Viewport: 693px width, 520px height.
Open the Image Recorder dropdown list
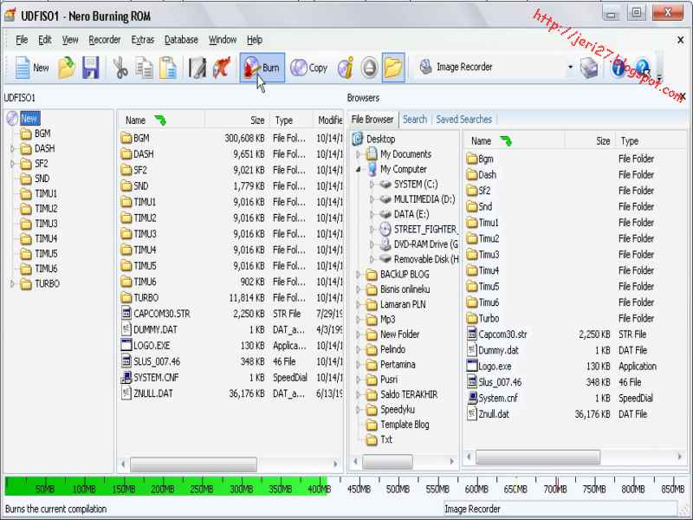[x=570, y=64]
